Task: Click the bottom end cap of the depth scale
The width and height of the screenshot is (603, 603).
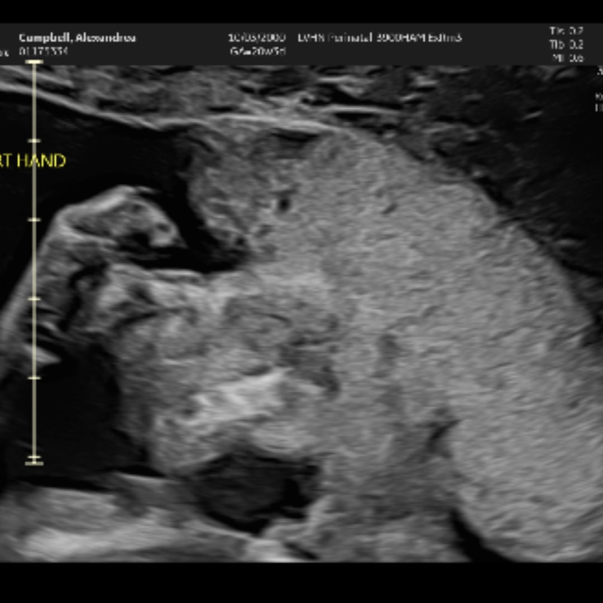Action: click(x=34, y=460)
